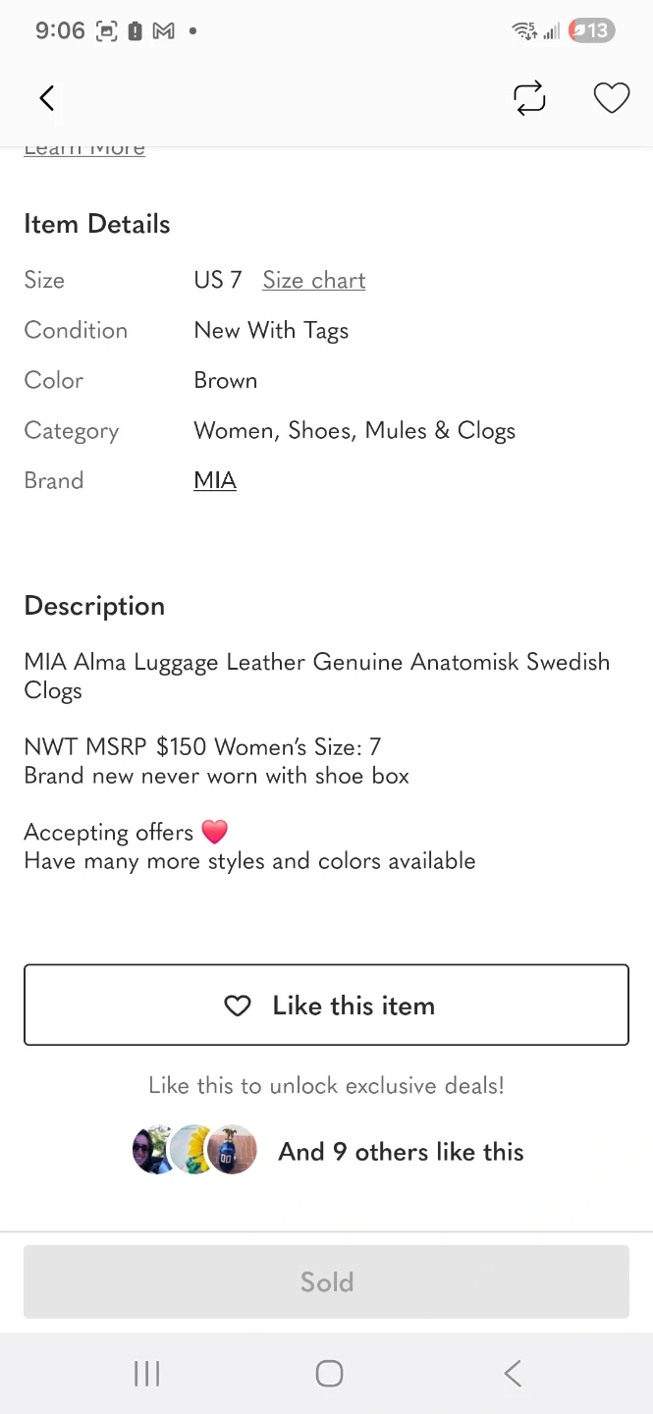The width and height of the screenshot is (653, 1414).
Task: Open the Size chart link
Action: pos(313,280)
